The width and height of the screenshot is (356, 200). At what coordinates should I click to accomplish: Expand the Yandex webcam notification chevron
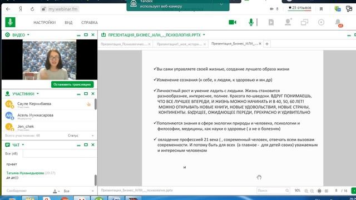tap(221, 4)
